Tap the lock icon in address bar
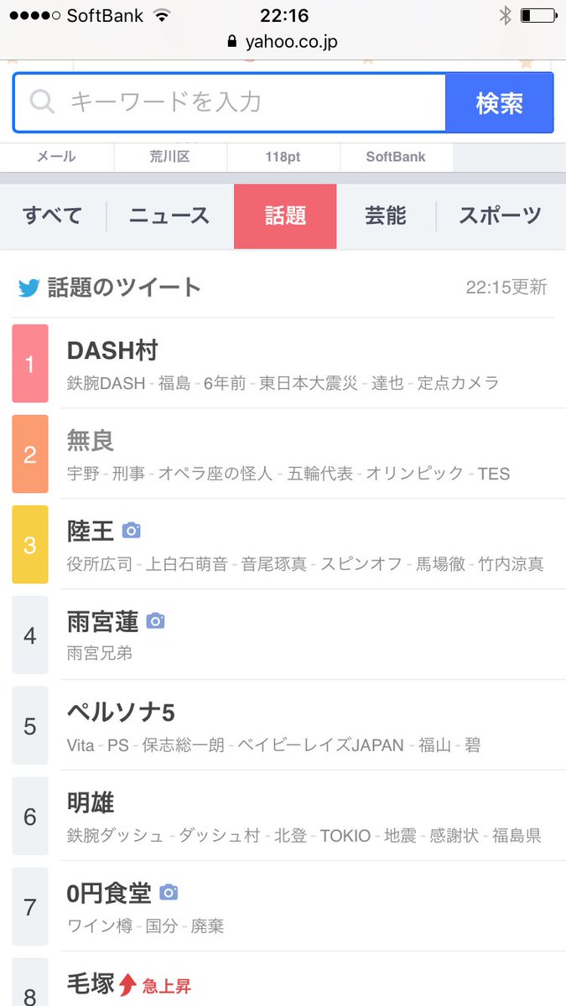This screenshot has height=1006, width=566. [x=232, y=42]
